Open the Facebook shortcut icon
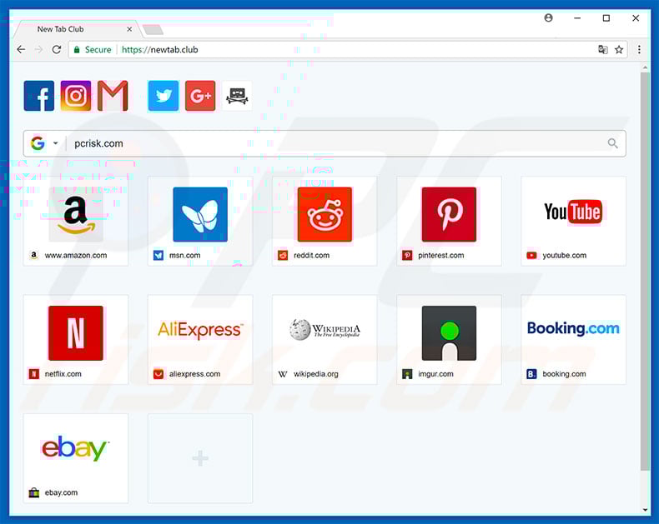 (38, 96)
